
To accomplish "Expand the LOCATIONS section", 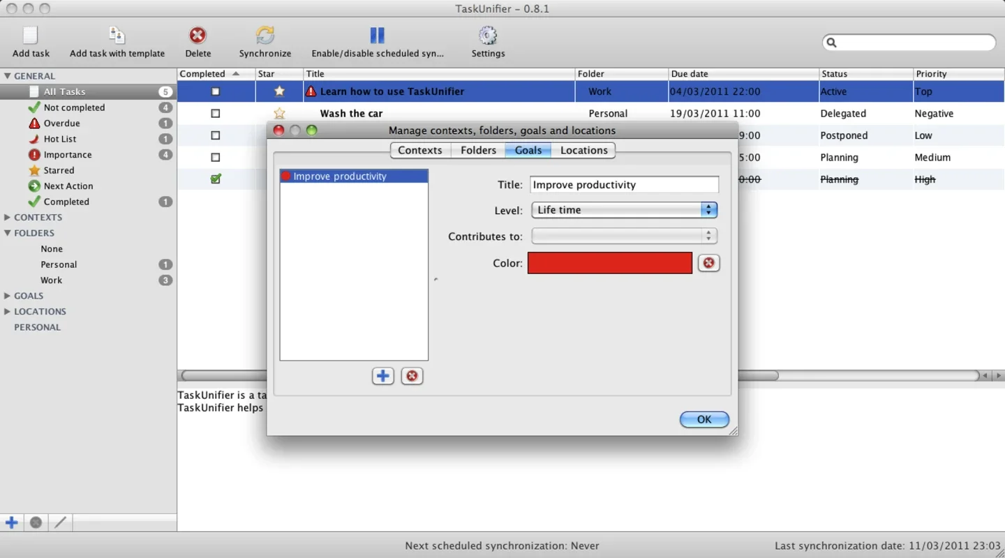I will click(x=7, y=312).
